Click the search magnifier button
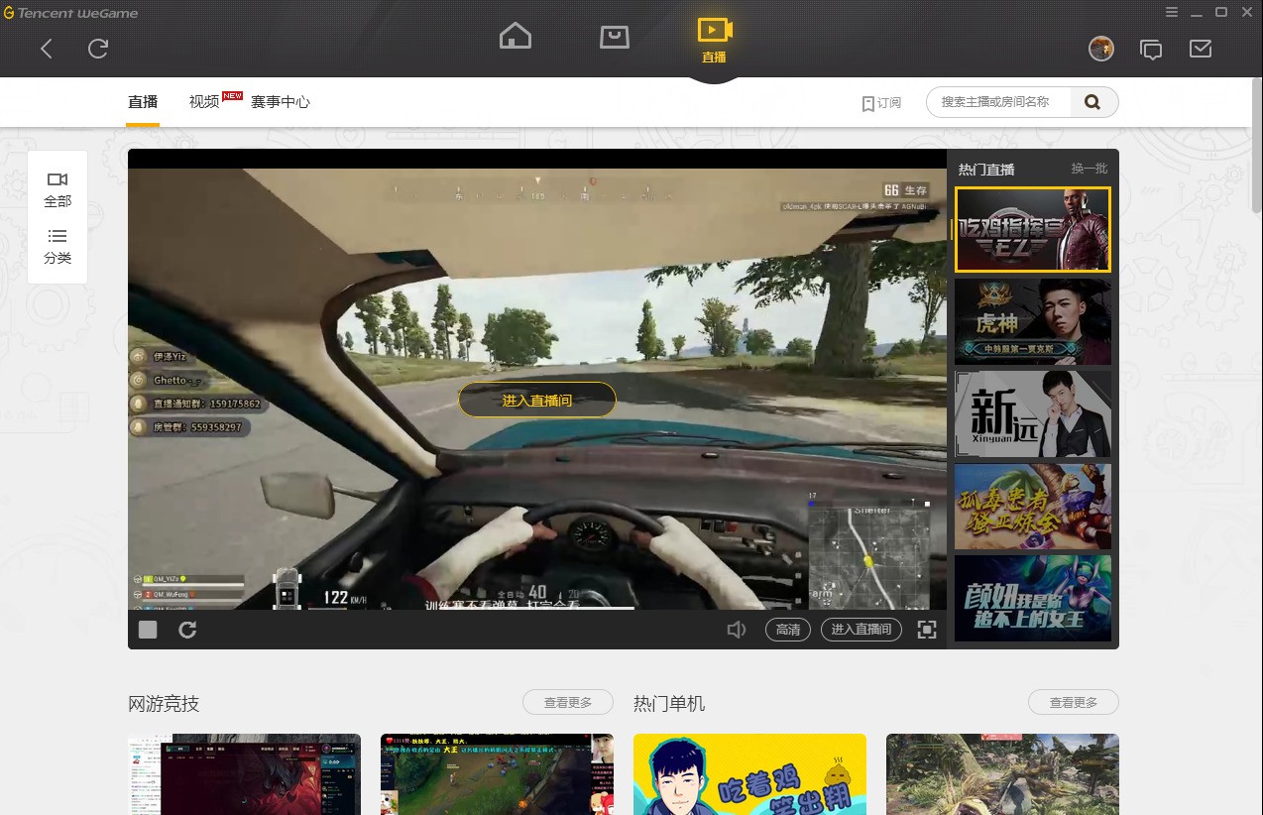 click(1092, 102)
